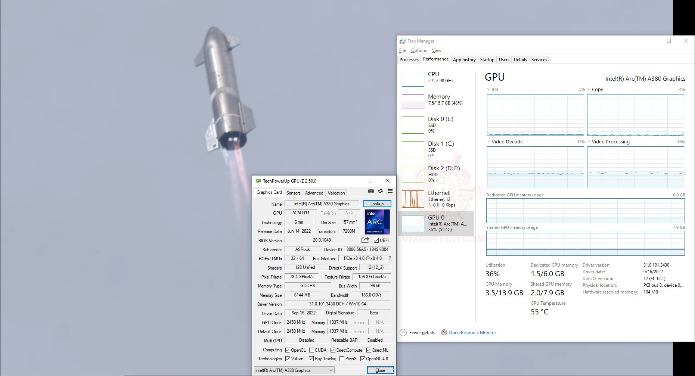Viewport: 695px width, 376px height.
Task: Open the 3D graph engine dropdown
Action: coord(488,90)
